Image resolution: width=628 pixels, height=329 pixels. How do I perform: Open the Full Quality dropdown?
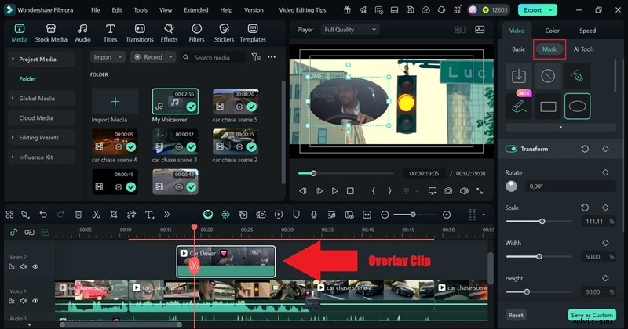[349, 29]
